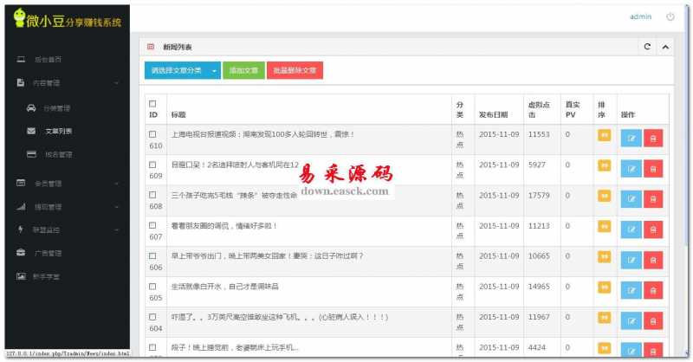Click the 微小豆 logo in header
The image size is (693, 362).
[x=65, y=17]
